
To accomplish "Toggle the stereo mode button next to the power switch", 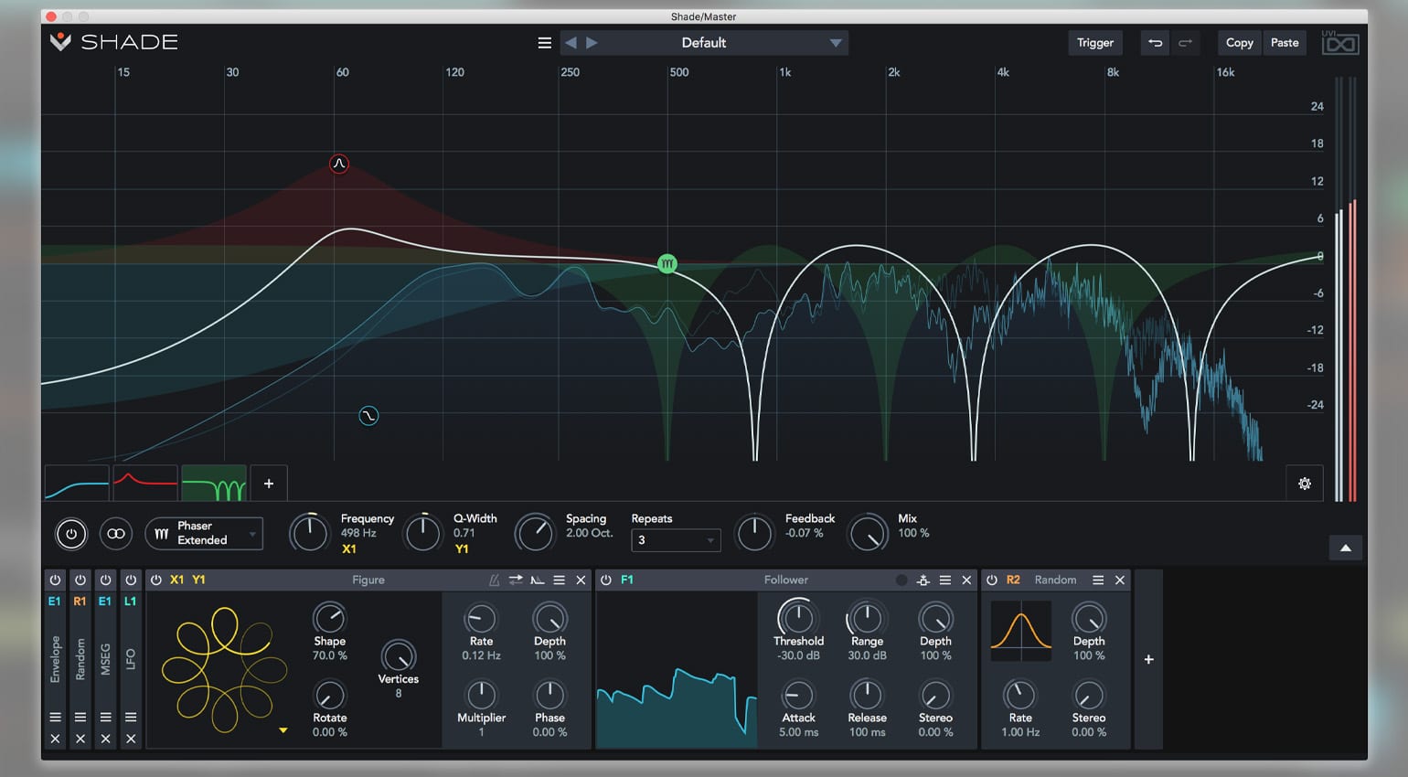I will coord(116,534).
